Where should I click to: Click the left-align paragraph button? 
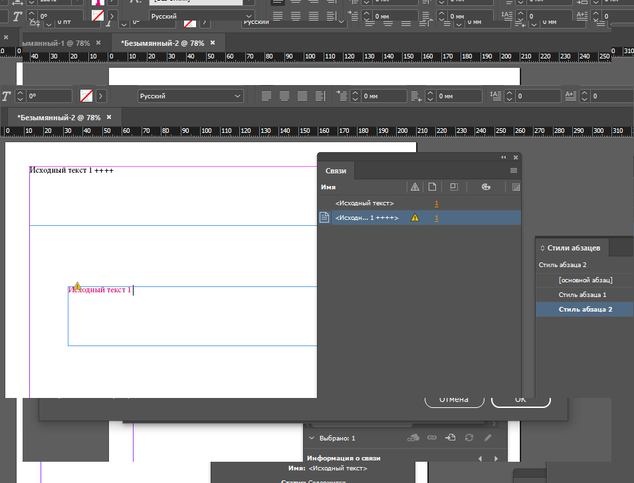tap(266, 96)
